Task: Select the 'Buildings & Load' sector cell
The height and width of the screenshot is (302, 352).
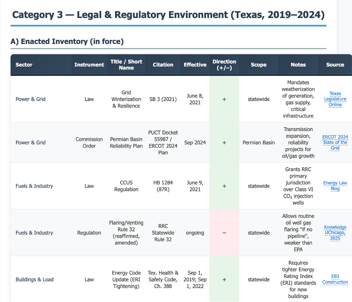Action: coord(41,279)
